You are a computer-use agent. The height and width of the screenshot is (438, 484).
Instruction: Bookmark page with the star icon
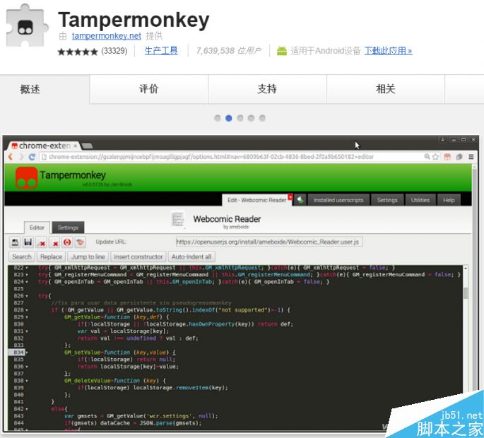click(x=435, y=157)
